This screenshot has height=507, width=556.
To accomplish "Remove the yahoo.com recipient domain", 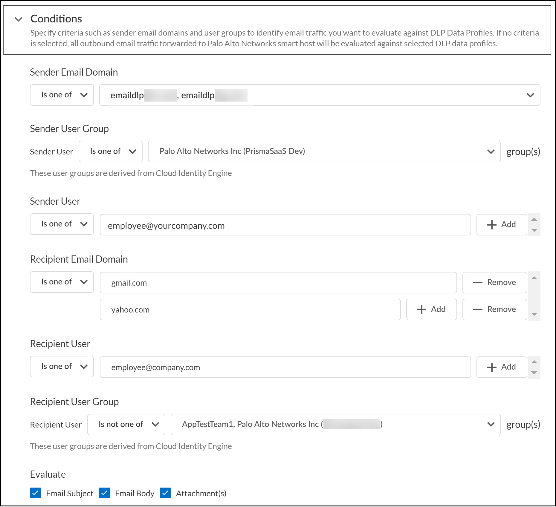I will (x=494, y=310).
